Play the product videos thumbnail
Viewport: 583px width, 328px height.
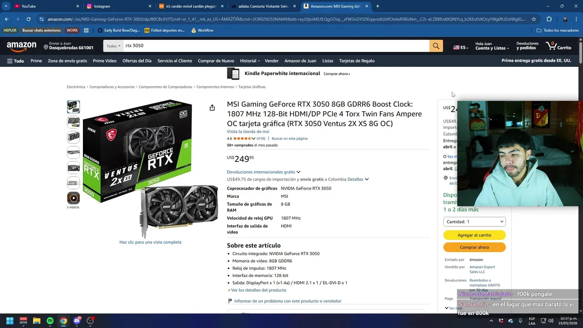click(x=73, y=198)
